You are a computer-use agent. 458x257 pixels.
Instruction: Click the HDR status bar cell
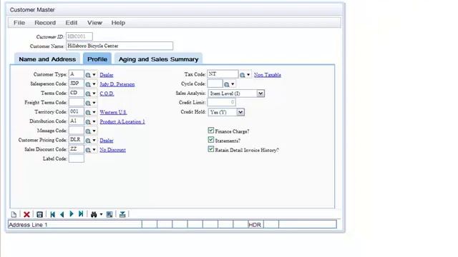(256, 224)
